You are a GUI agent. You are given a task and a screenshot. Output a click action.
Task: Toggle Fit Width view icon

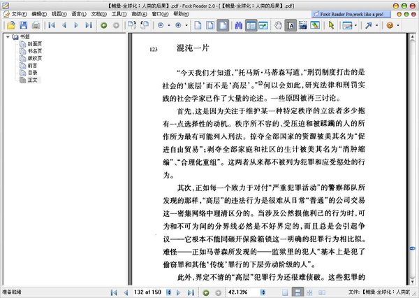(223, 25)
